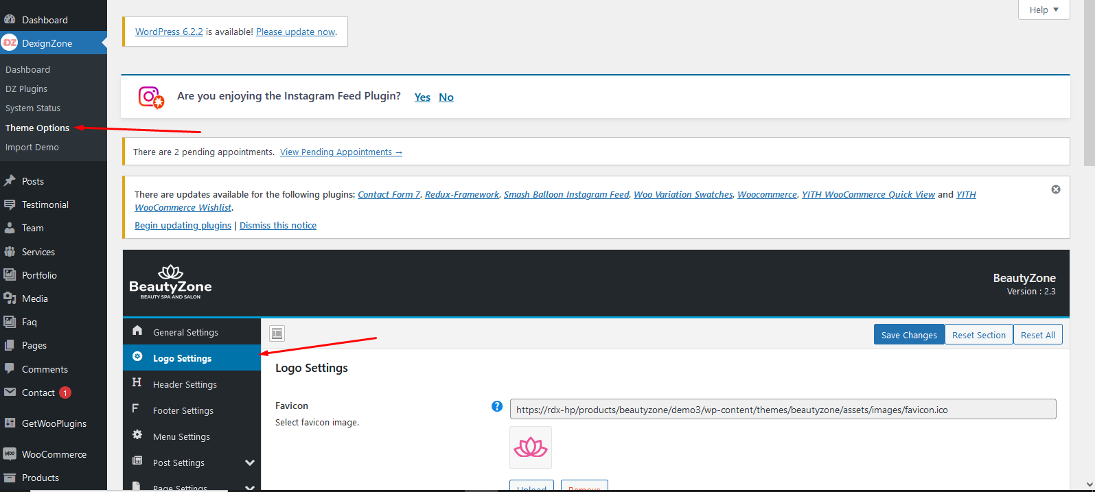Click the WooCommerce woo icon
Screen dimensions: 1095x492
10,454
